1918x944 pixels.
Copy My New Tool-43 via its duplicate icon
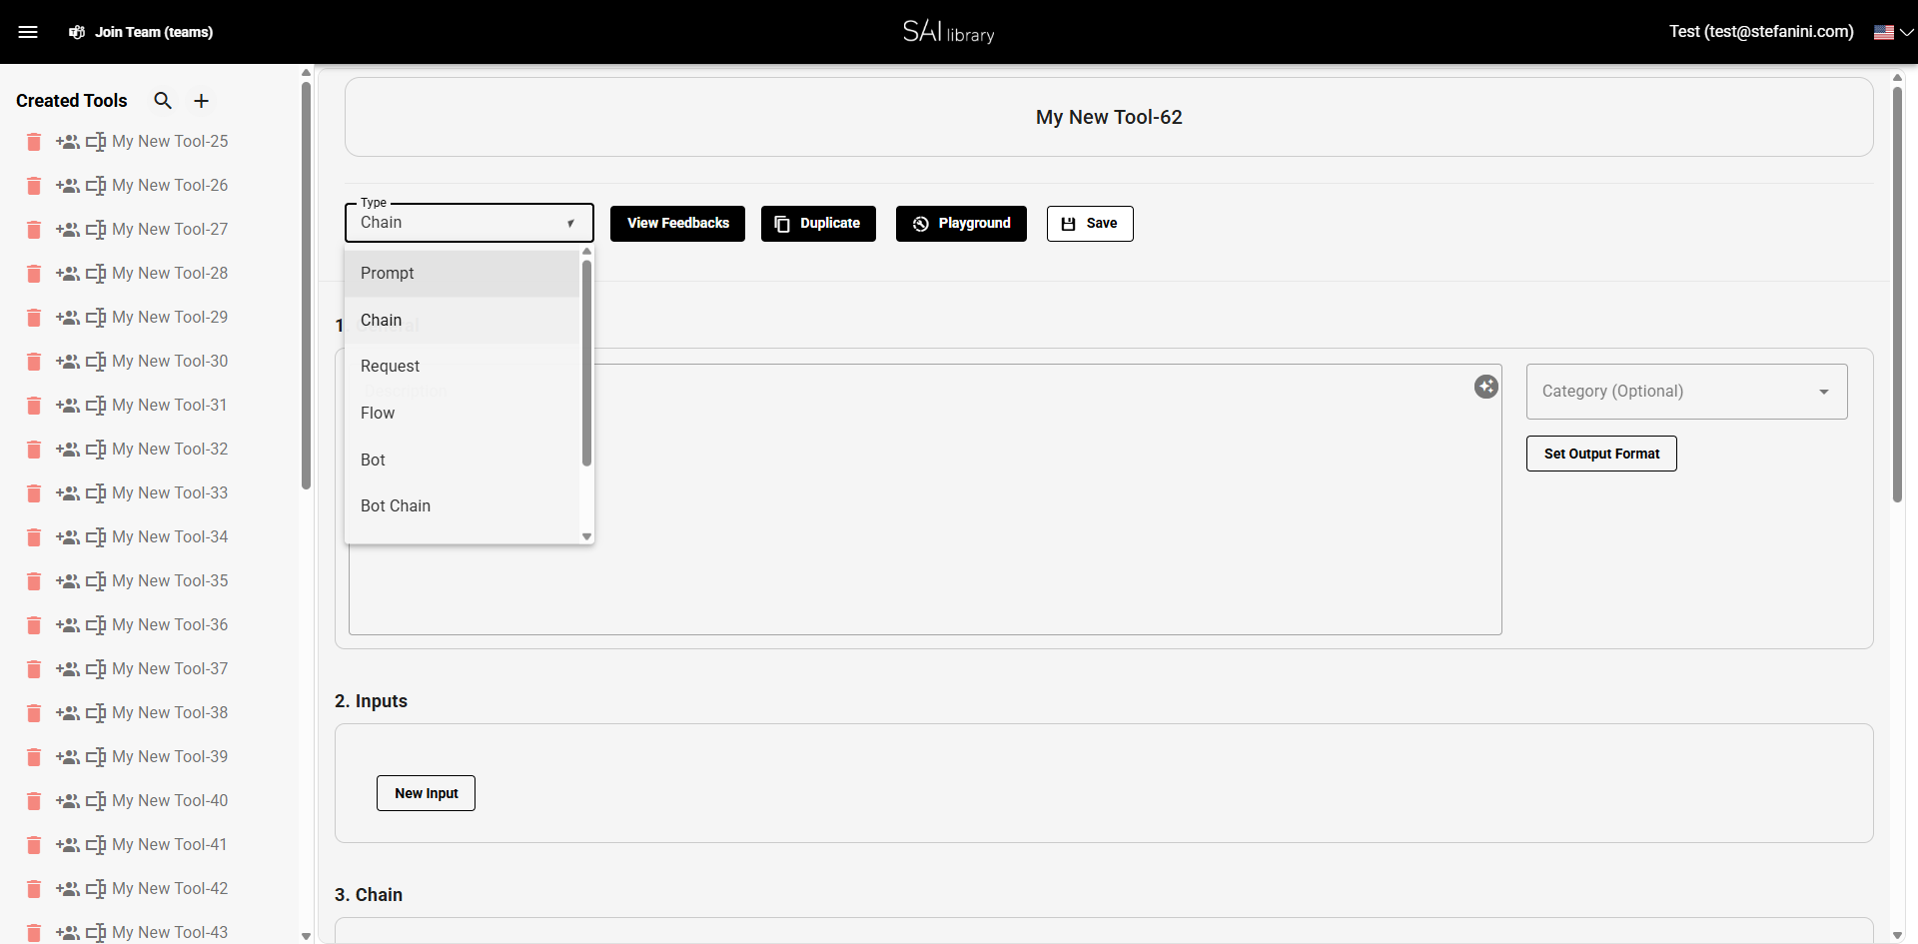click(x=96, y=933)
